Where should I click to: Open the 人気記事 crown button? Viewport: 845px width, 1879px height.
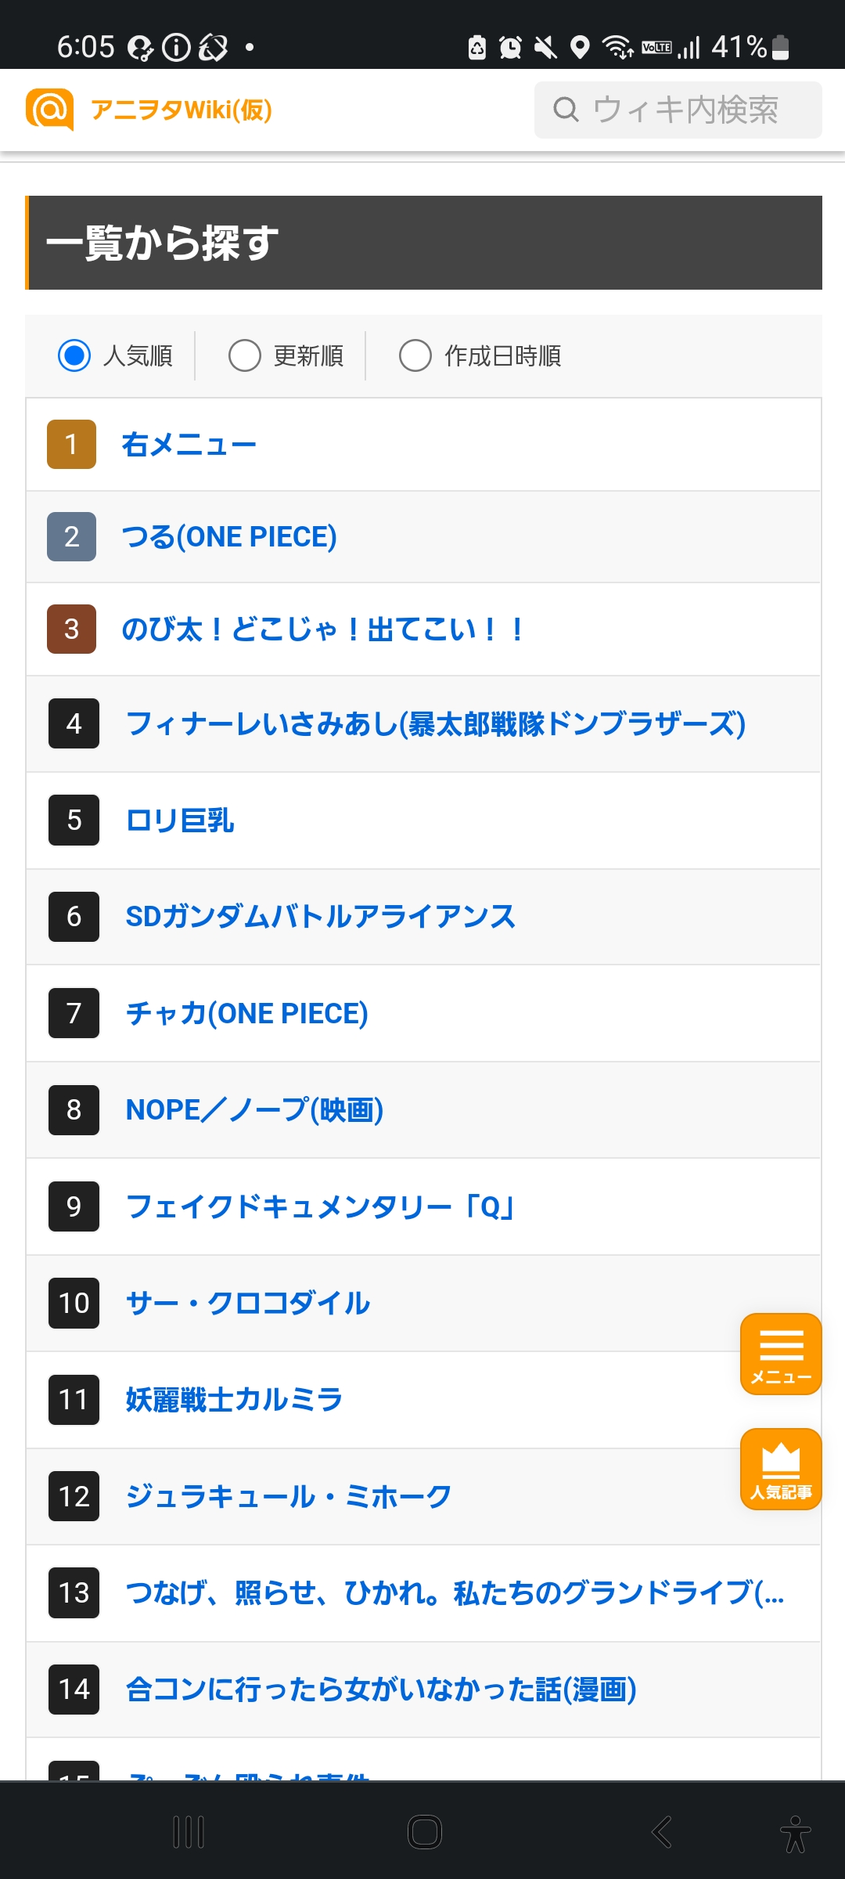781,1469
